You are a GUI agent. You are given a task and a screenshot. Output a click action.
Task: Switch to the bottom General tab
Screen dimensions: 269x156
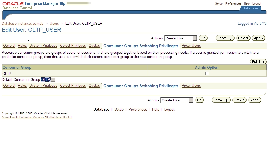pyautogui.click(x=9, y=85)
